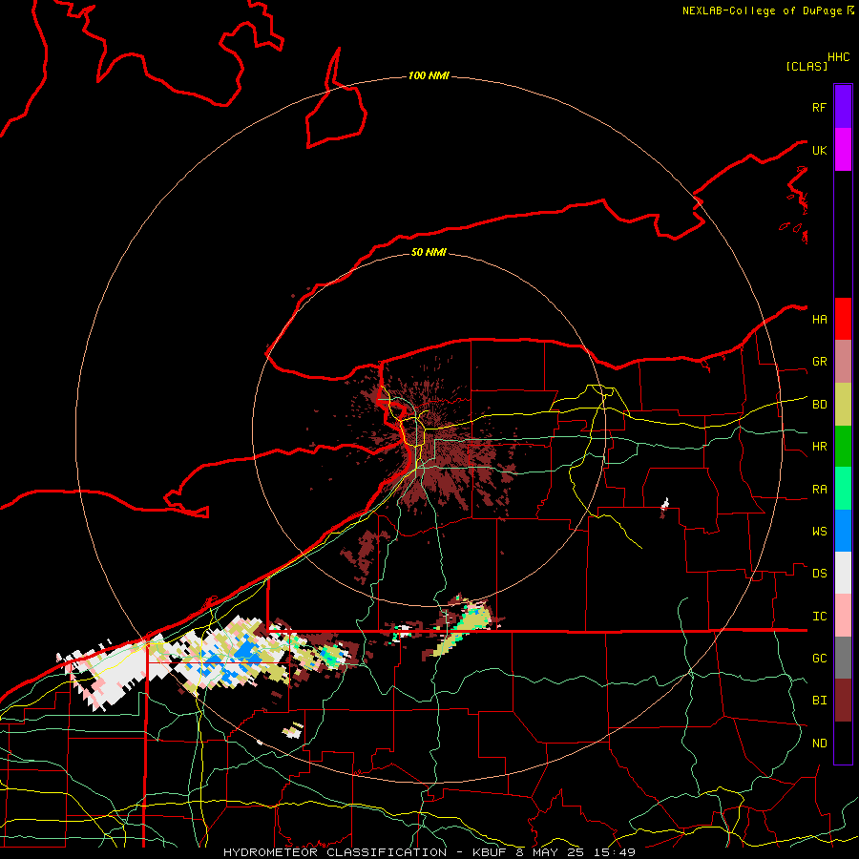Click the red HA legend color block
This screenshot has width=859, height=859.
tap(843, 319)
